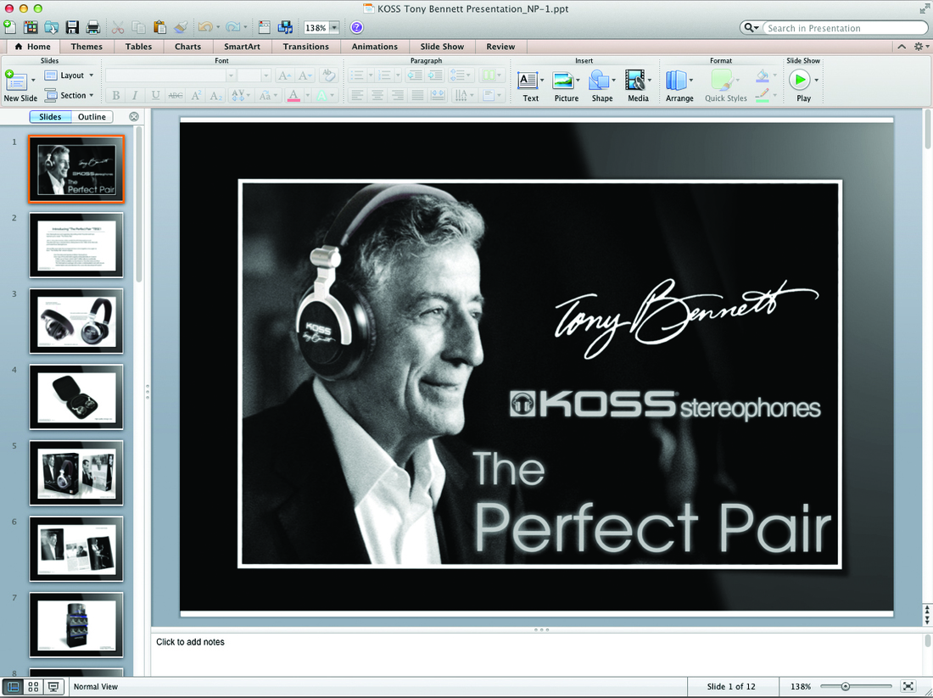Screen dimensions: 933x698
Task: Play the slide show from the ribbon
Action: 800,80
